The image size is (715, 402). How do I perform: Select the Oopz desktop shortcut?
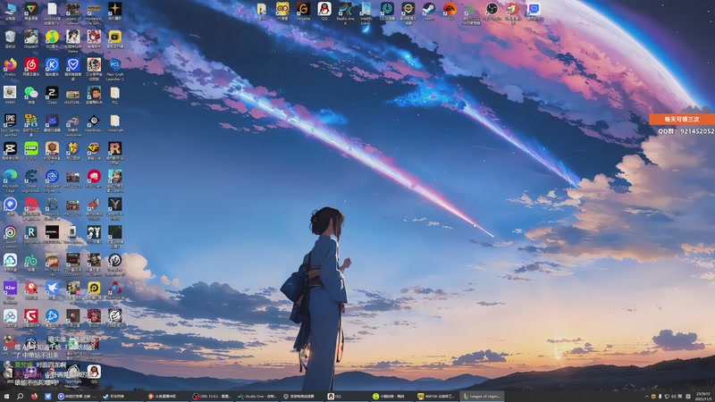(52, 95)
